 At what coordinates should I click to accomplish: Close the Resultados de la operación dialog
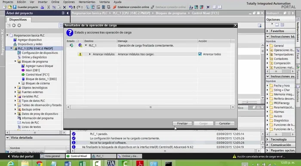tap(235, 25)
